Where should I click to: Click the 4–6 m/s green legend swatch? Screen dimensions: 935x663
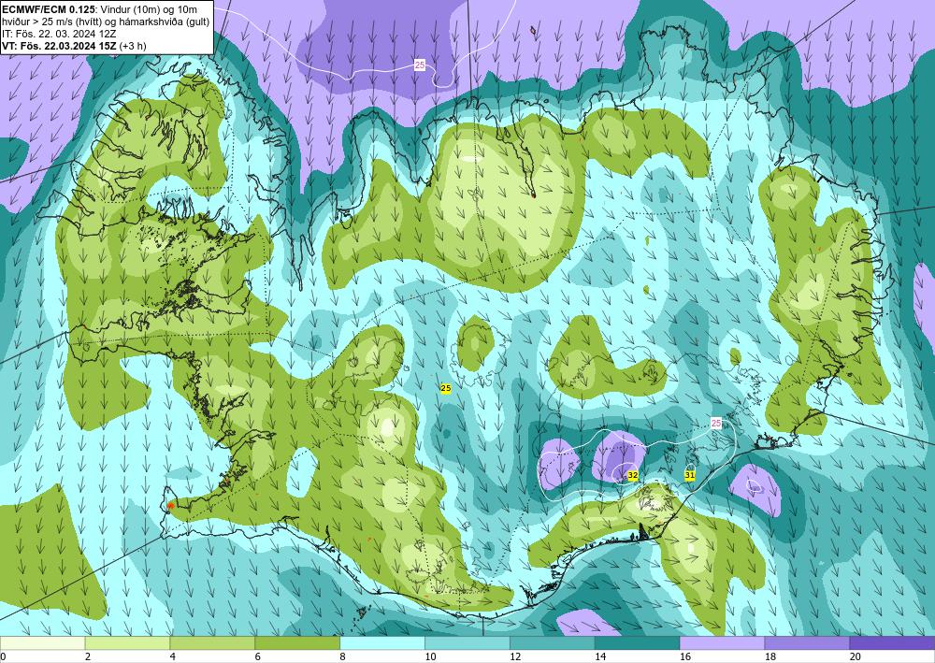pos(212,643)
